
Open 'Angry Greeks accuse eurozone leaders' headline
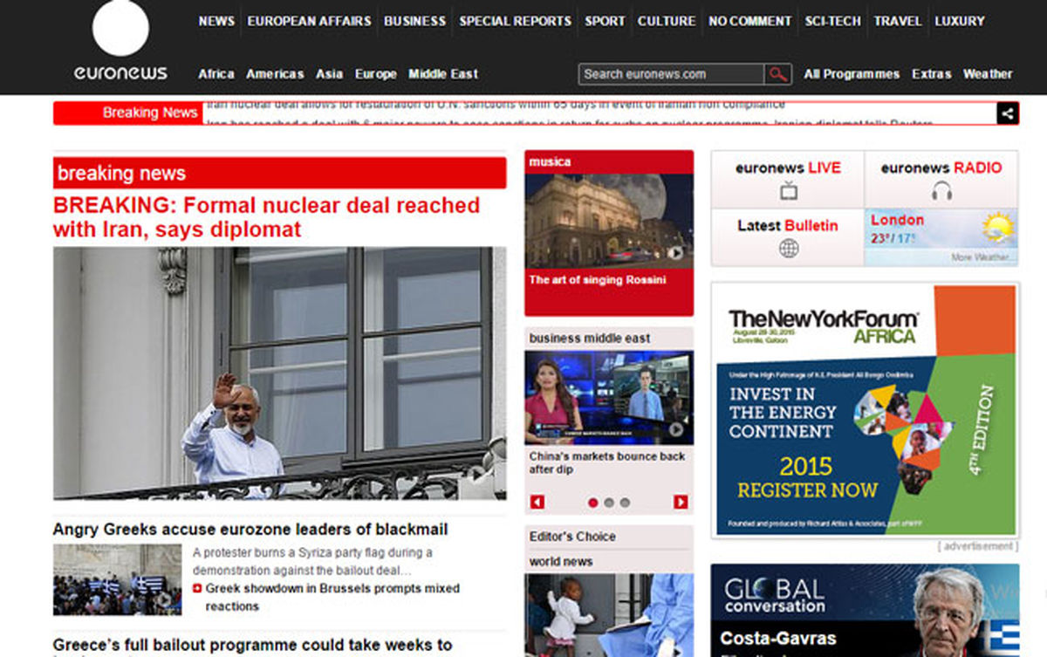pyautogui.click(x=250, y=530)
